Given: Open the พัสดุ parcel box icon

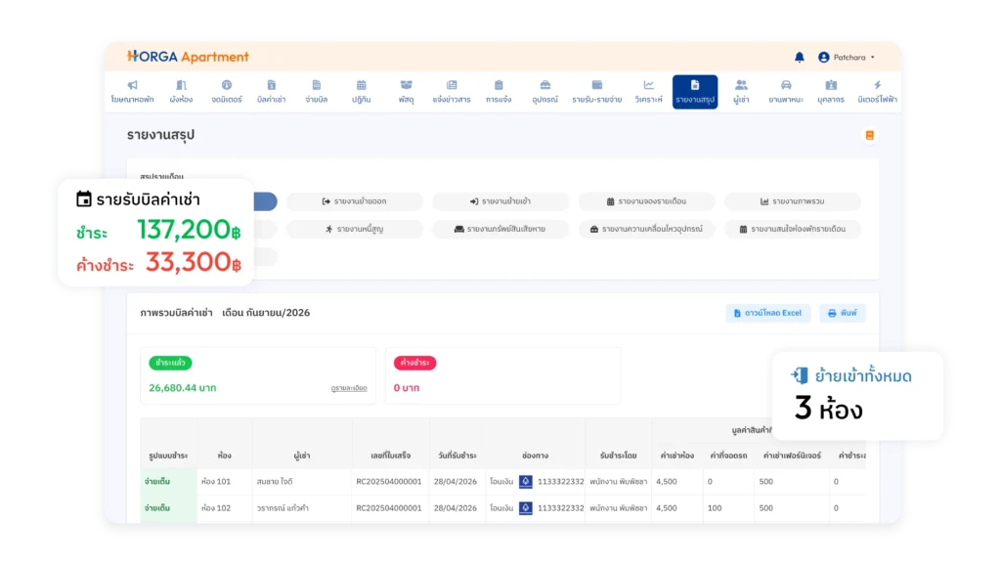Looking at the screenshot, I should [x=406, y=85].
